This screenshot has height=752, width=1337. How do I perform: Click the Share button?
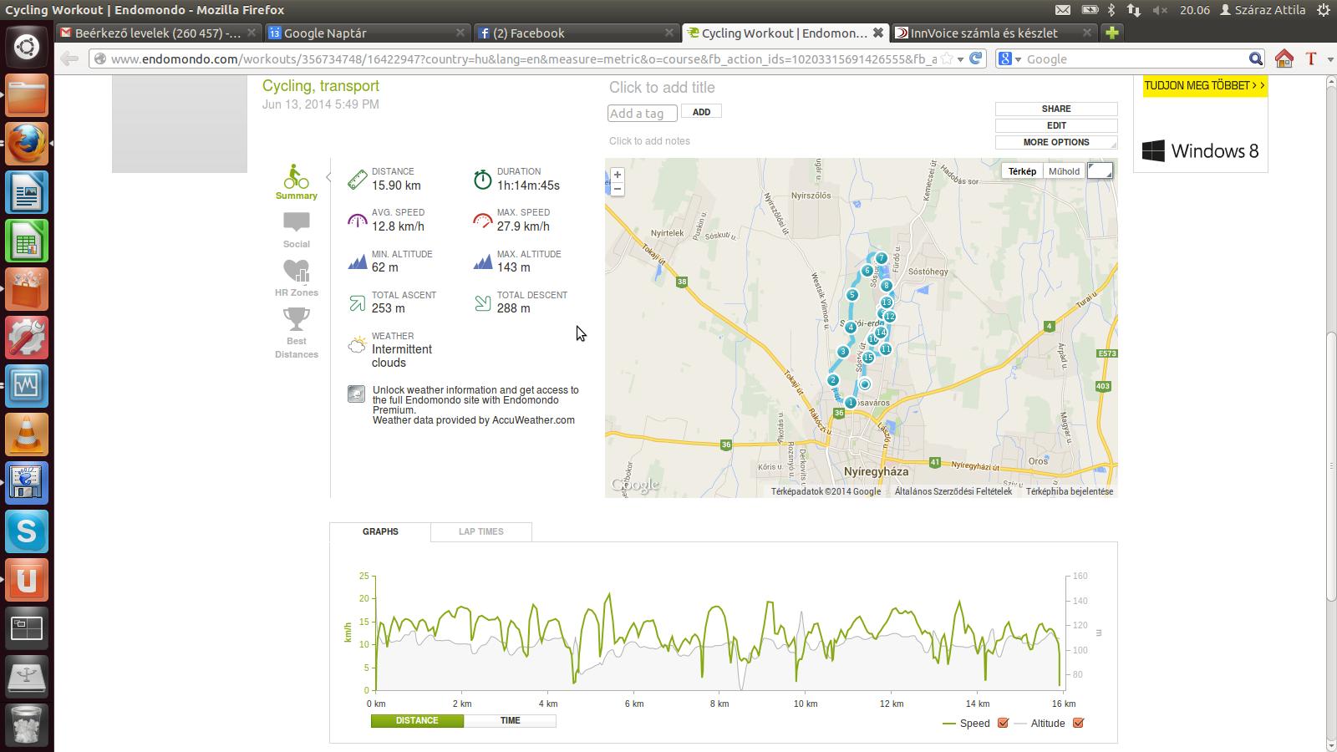[1056, 109]
